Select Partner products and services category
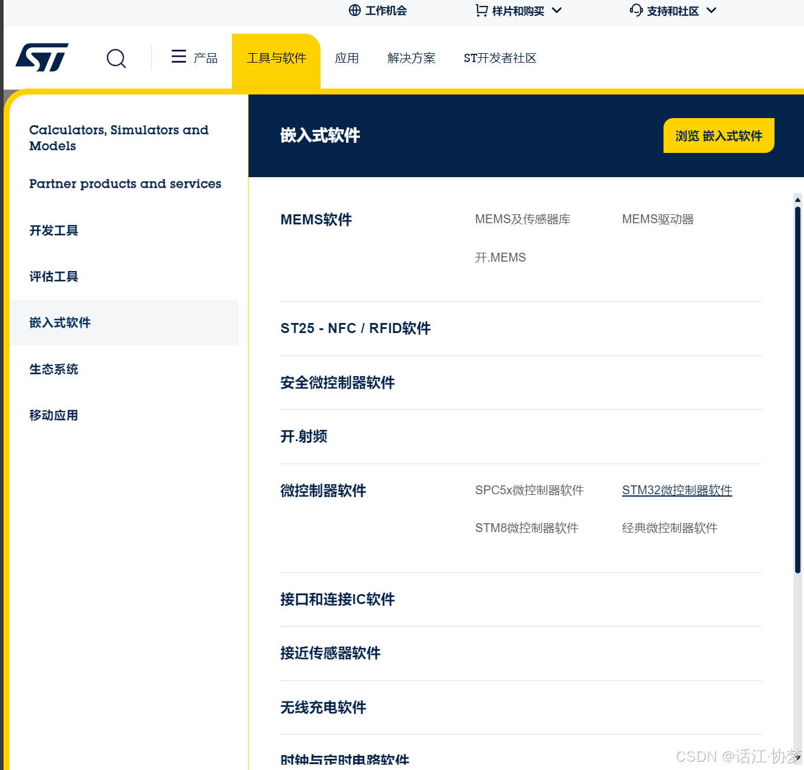 click(125, 184)
